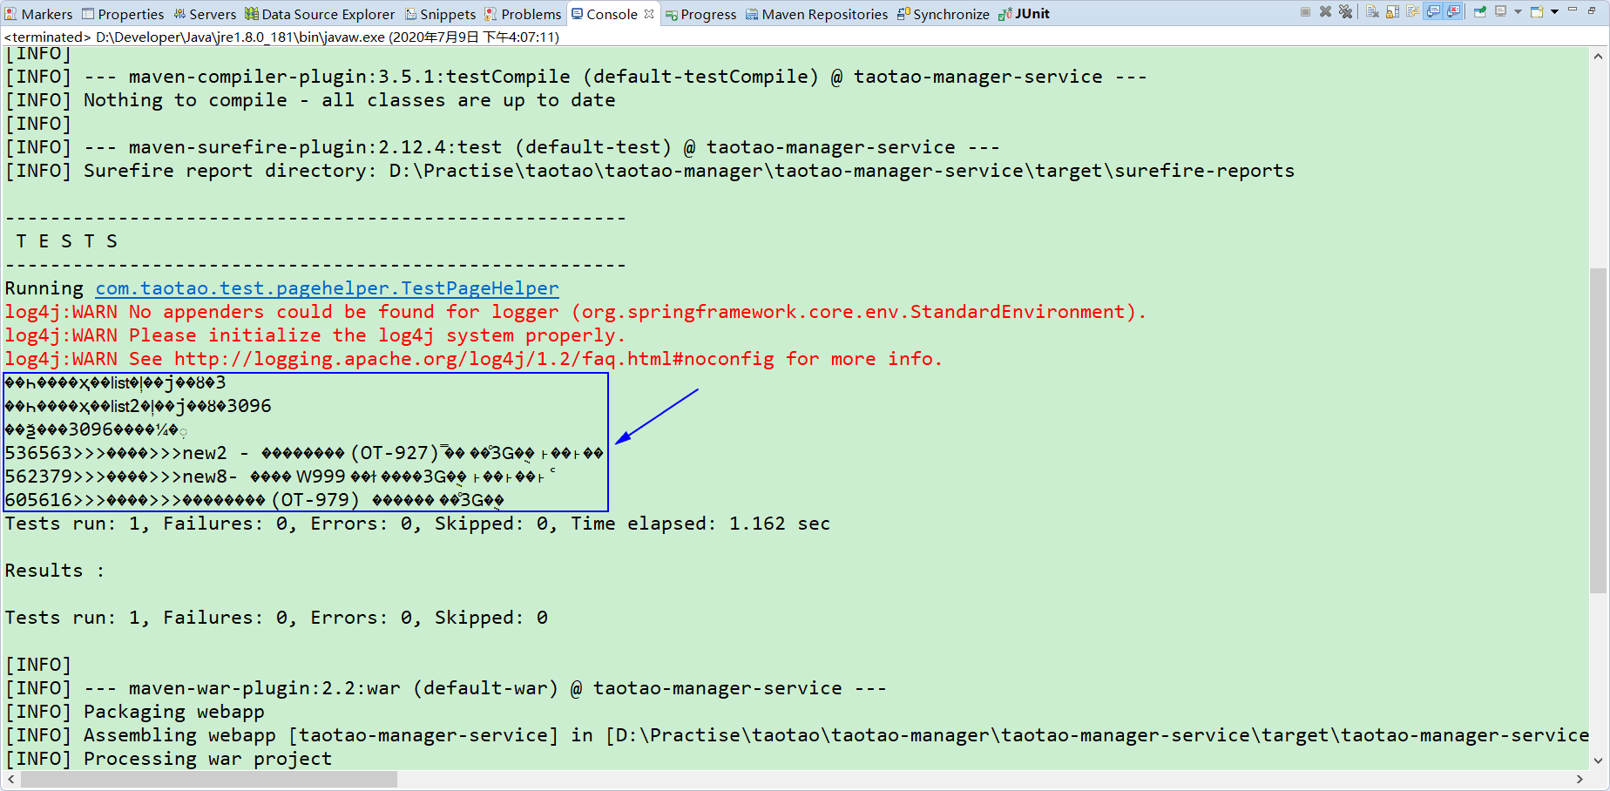Toggle Scroll Lock in the console toolbar
This screenshot has width=1610, height=791.
1392,12
